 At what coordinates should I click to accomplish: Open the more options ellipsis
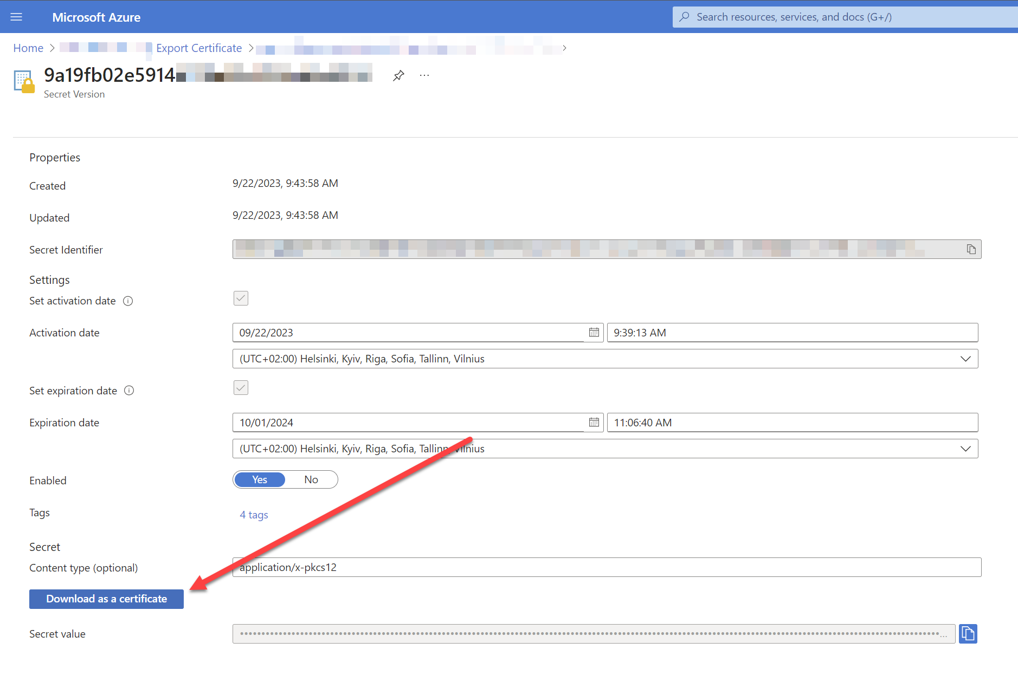tap(424, 75)
